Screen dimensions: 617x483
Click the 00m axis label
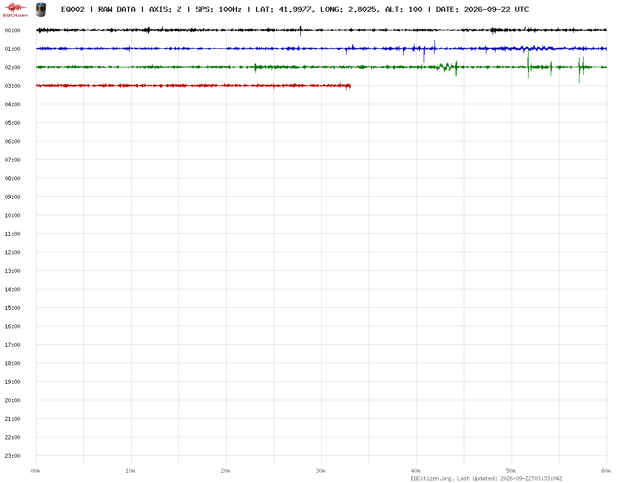(x=35, y=471)
